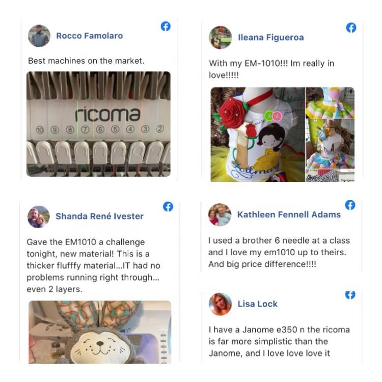Open Facebook icon on Shanda René Ivester's card
This screenshot has width=382, height=382.
tap(168, 207)
